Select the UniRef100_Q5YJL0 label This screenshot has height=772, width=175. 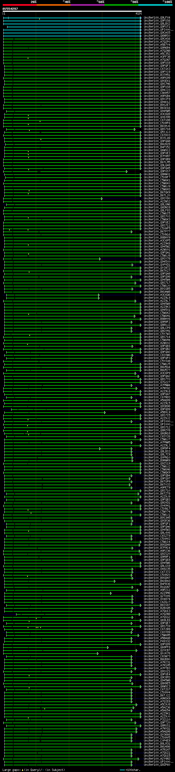(x=157, y=132)
